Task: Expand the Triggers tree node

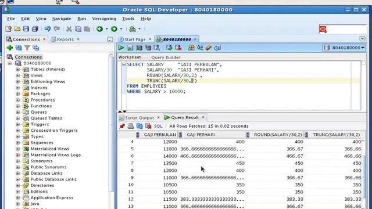Action: [18, 124]
